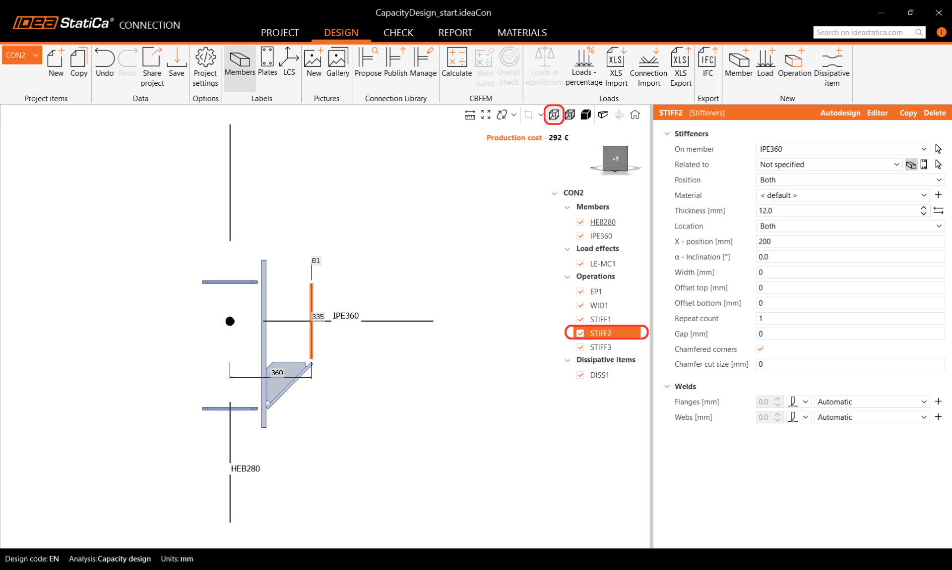
Task: Uncheck IPE360 member visibility
Action: pyautogui.click(x=580, y=236)
